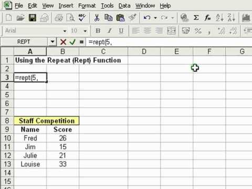Screen dimensions: 252x189
Task: Align text left icon
Action: tap(135, 31)
